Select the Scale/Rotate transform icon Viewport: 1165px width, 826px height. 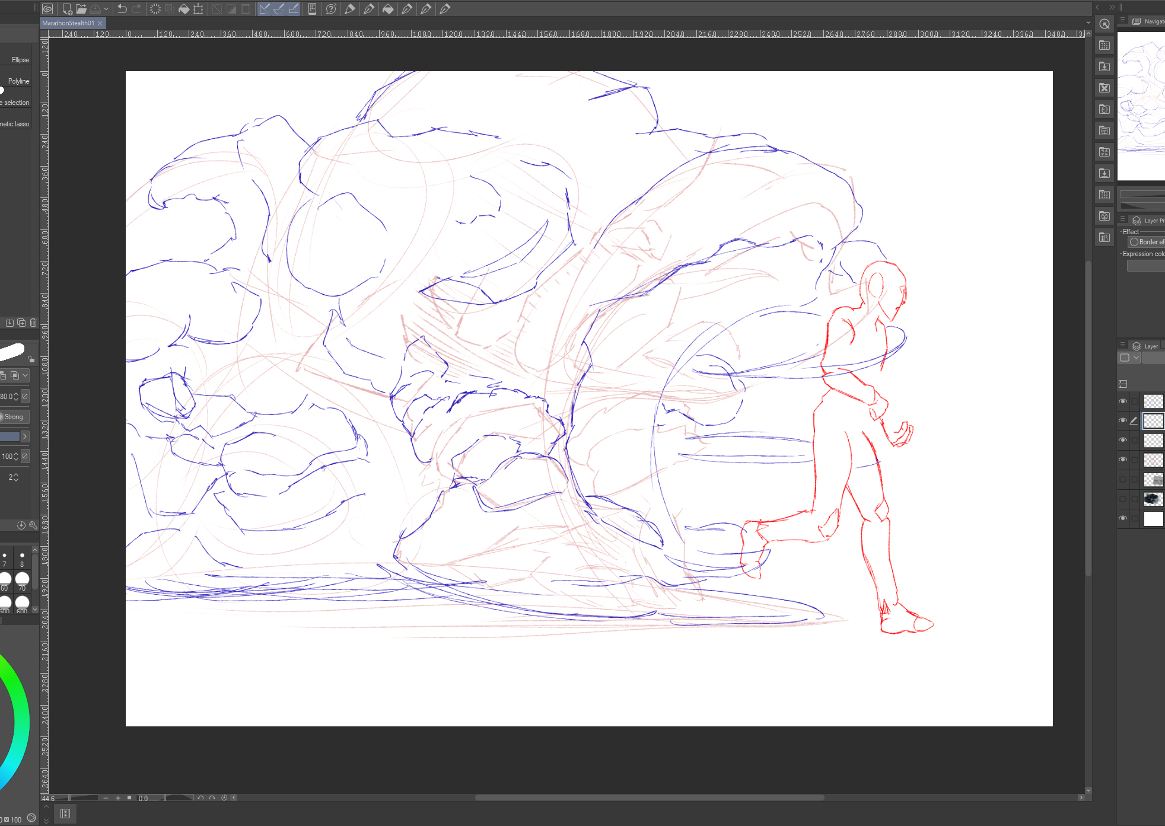pos(198,9)
